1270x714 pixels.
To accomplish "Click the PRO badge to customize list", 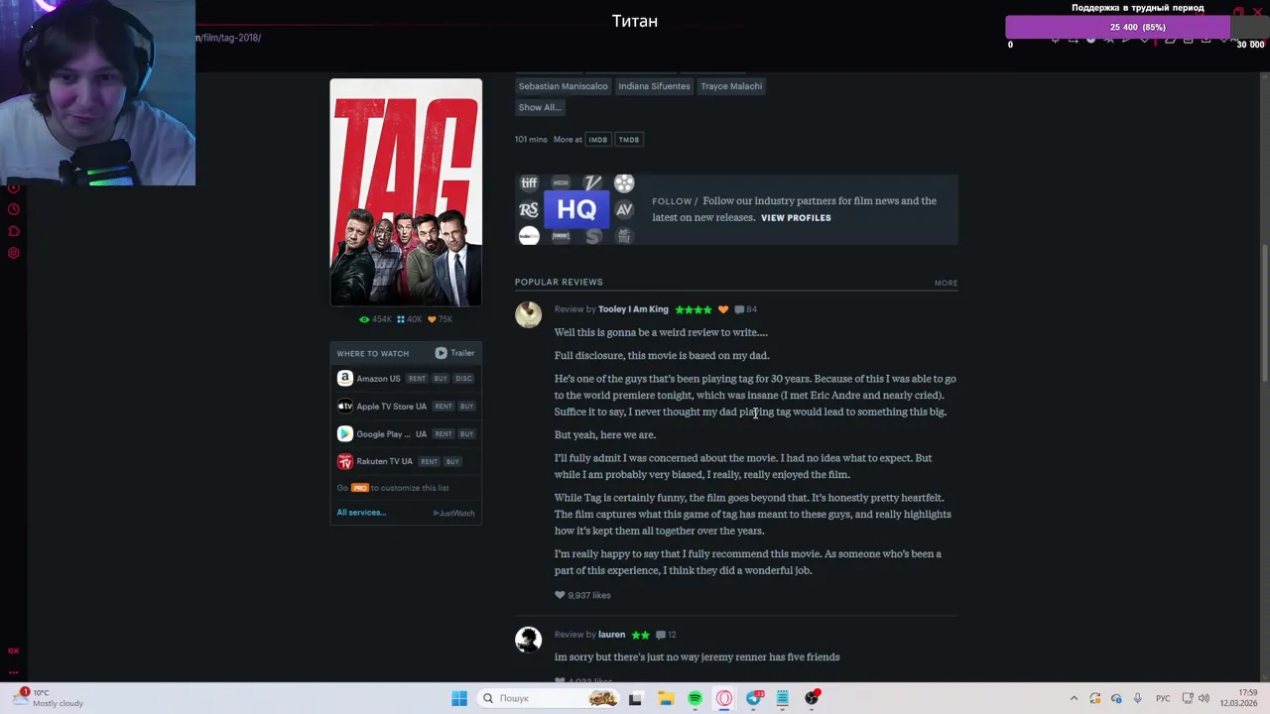I will click(x=359, y=488).
